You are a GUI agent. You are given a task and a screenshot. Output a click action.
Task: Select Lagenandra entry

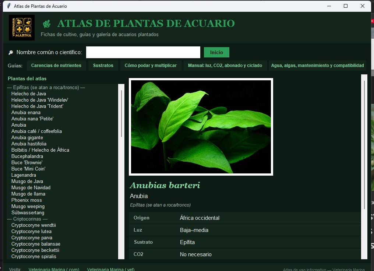(x=24, y=175)
